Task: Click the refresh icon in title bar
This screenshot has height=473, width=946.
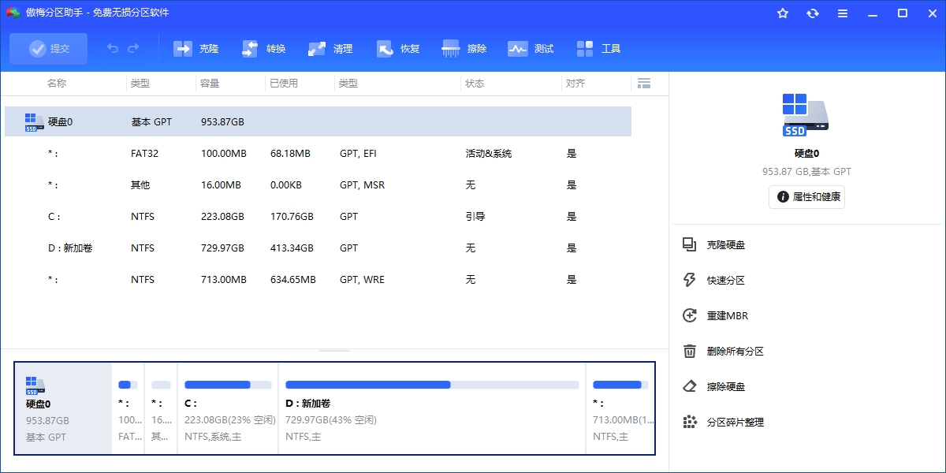Action: (x=813, y=13)
